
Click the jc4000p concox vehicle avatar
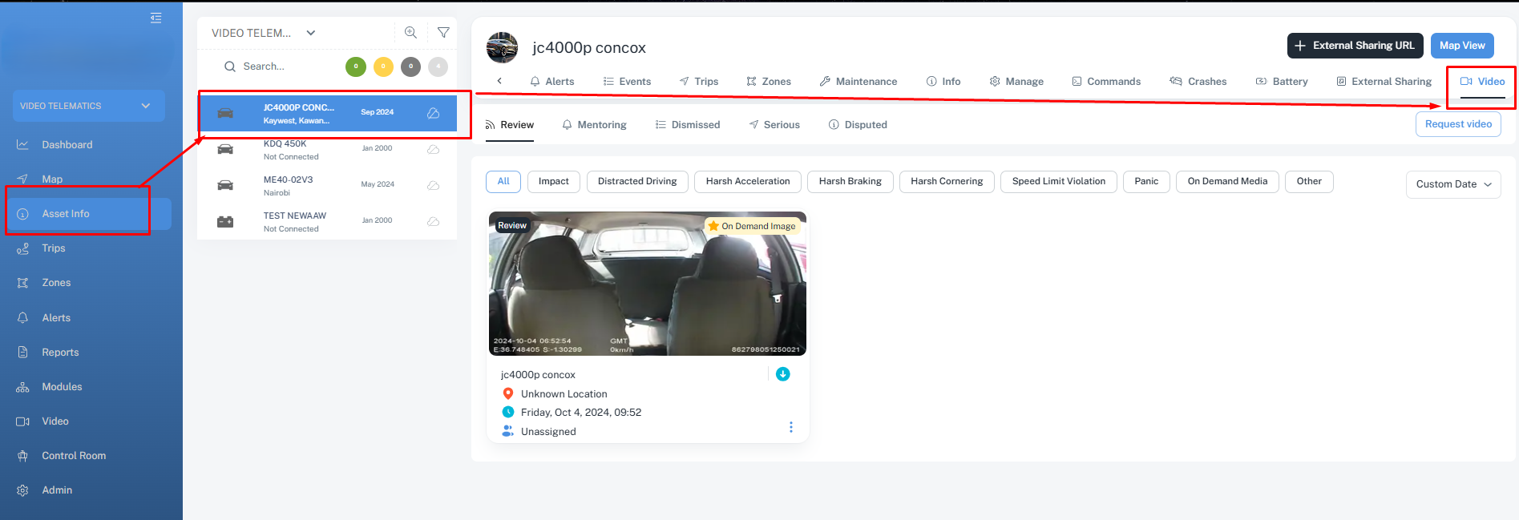[503, 48]
